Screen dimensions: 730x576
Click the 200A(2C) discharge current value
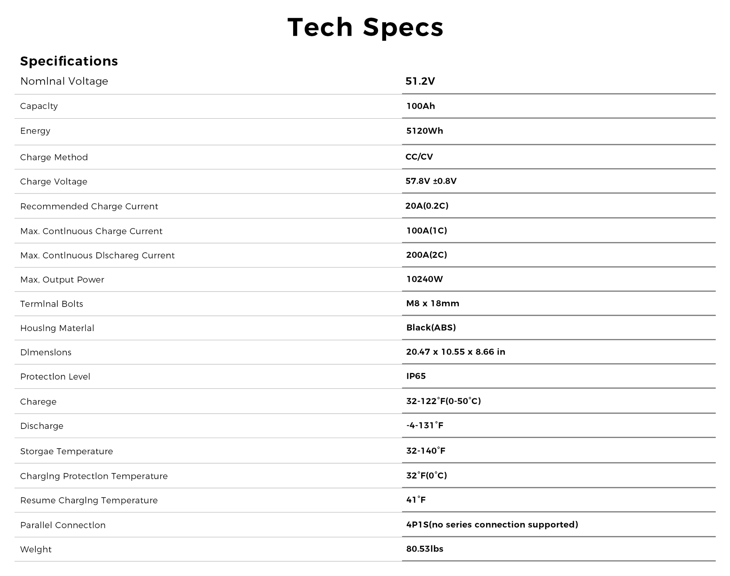[426, 255]
